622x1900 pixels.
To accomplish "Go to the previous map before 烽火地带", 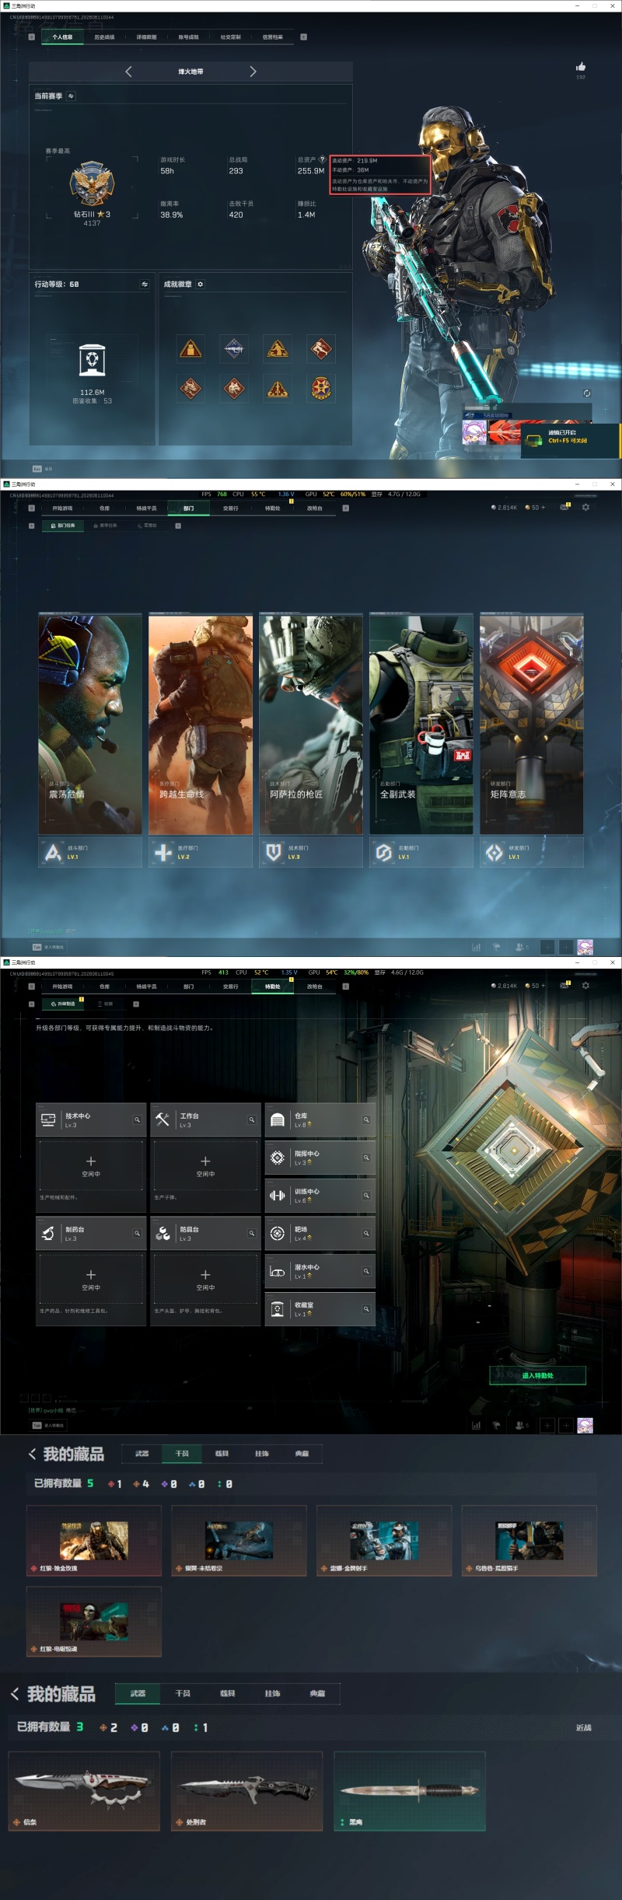I will coord(128,72).
